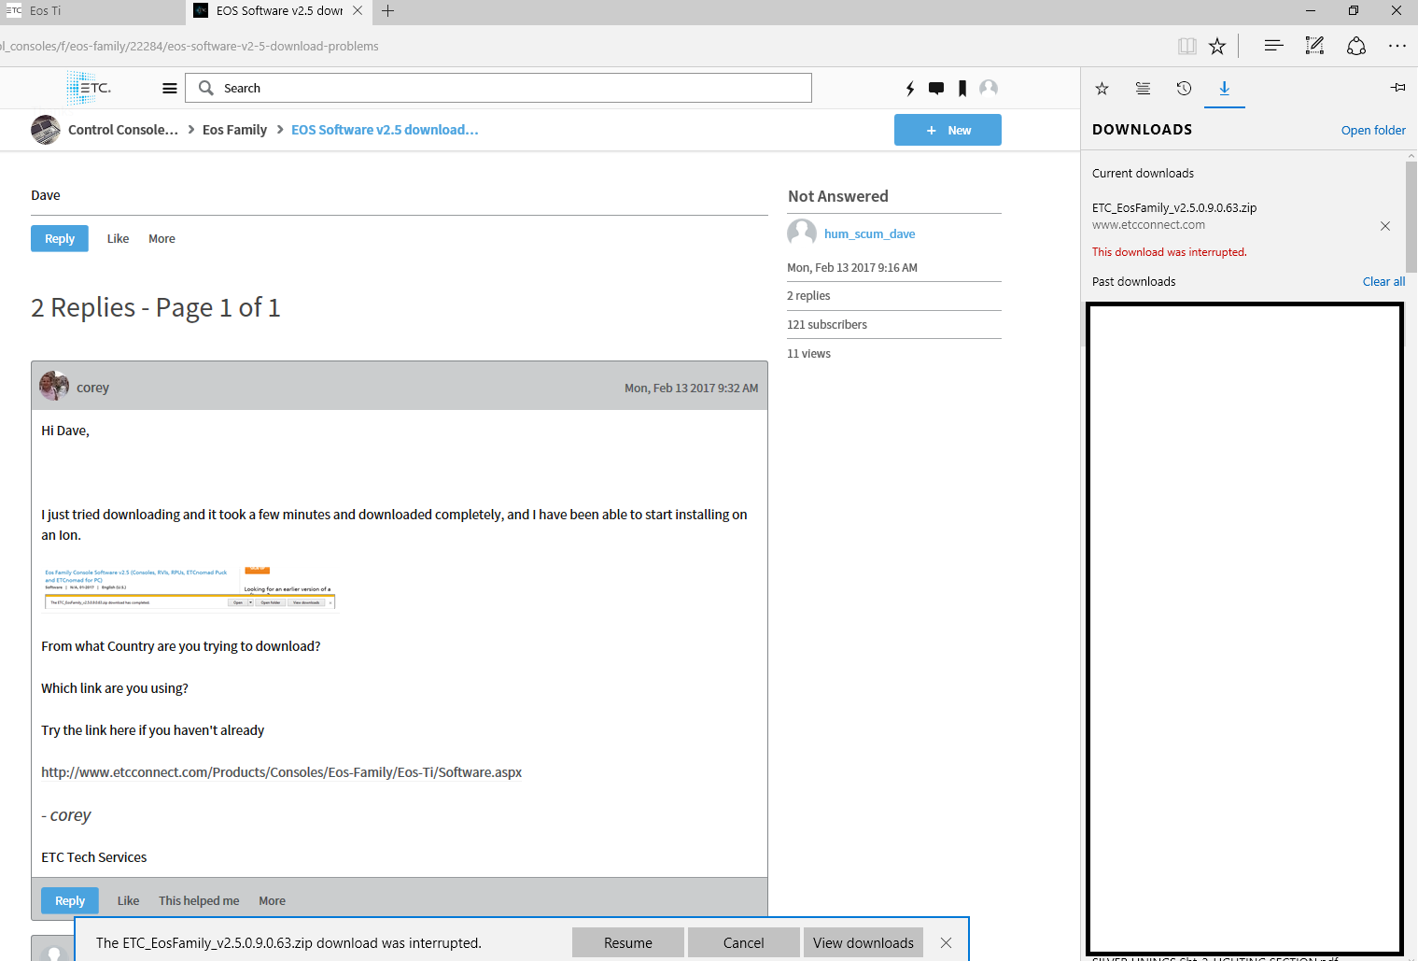The image size is (1418, 961).
Task: Switch to the Eos Ti browser tab
Action: click(x=91, y=11)
